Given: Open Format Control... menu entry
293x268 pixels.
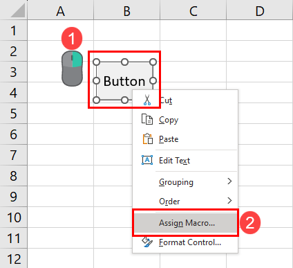Looking at the screenshot, I should (x=185, y=242).
